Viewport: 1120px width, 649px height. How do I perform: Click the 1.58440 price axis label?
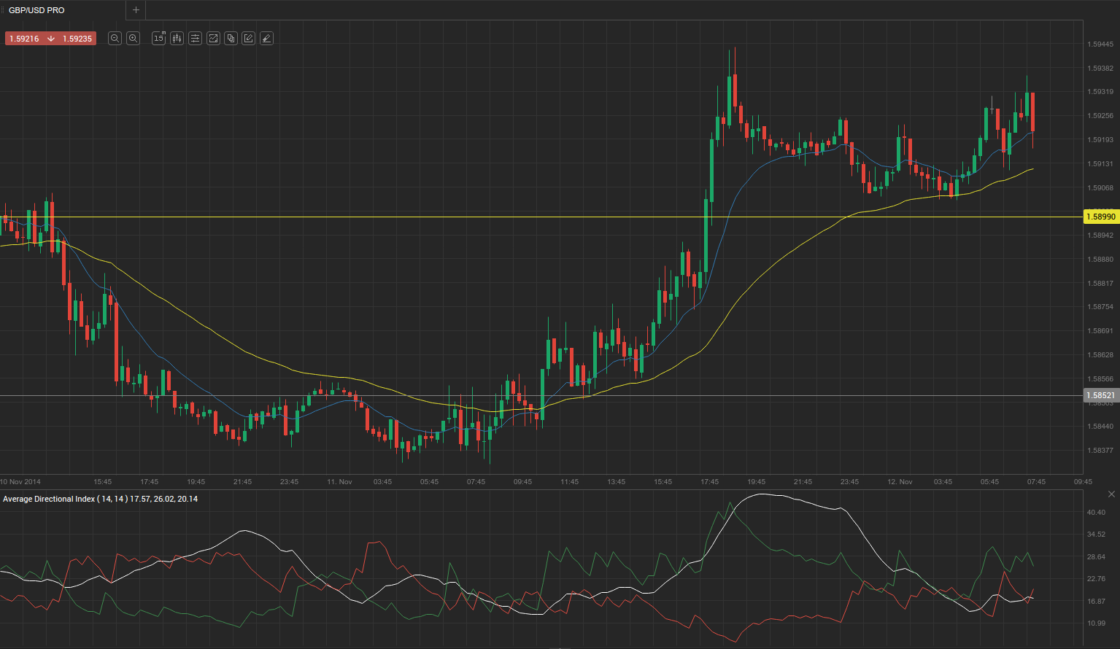click(x=1100, y=427)
